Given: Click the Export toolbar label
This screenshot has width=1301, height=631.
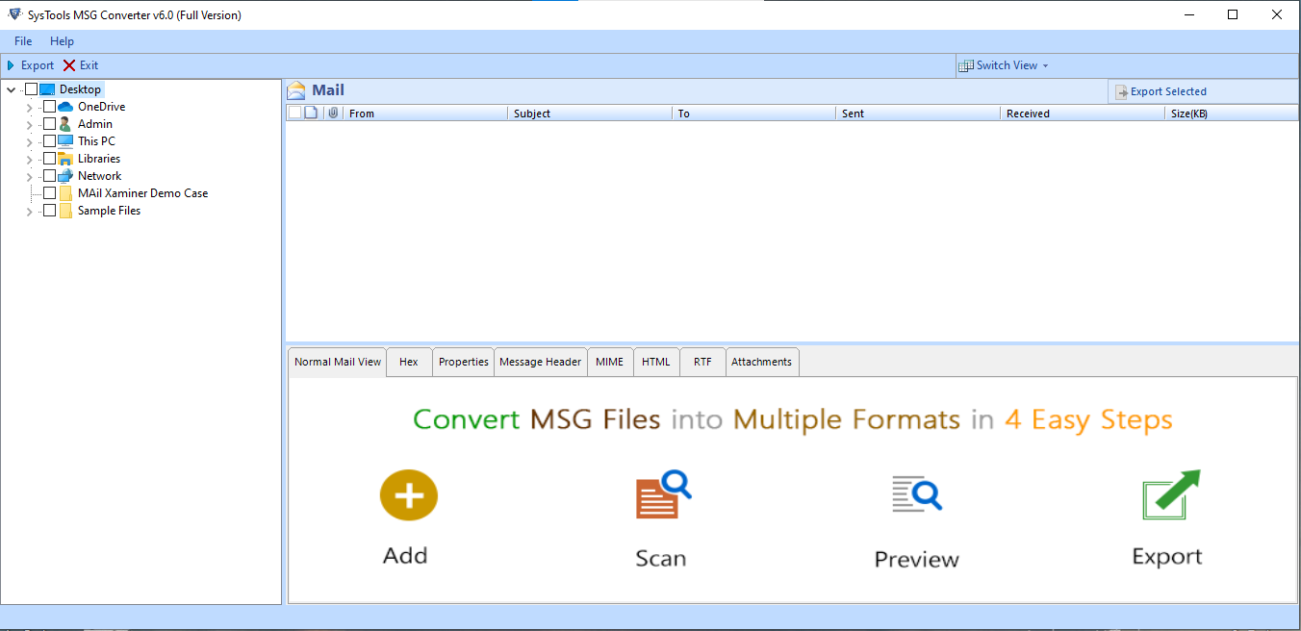Looking at the screenshot, I should coord(38,65).
